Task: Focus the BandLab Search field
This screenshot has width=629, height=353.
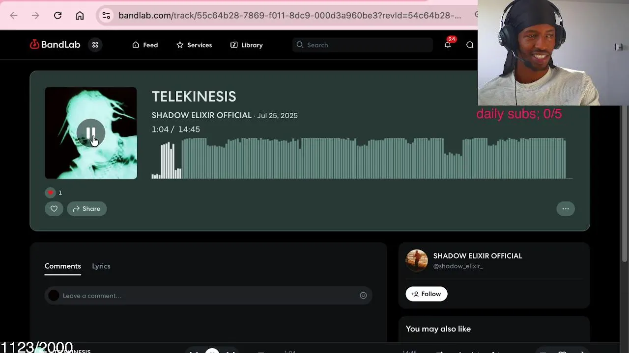Action: 362,45
